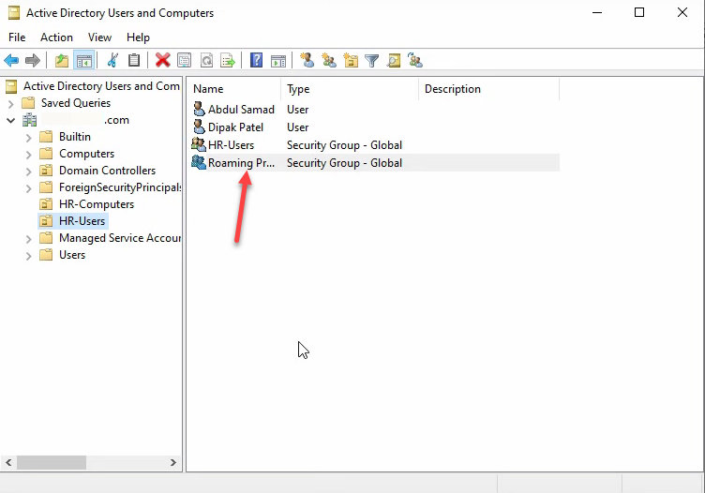Click the Copy clipboard icon in the toolbar
Image resolution: width=705 pixels, height=493 pixels.
[134, 60]
